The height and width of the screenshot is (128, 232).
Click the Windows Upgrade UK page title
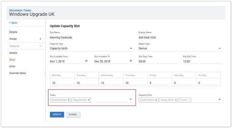coord(32,14)
